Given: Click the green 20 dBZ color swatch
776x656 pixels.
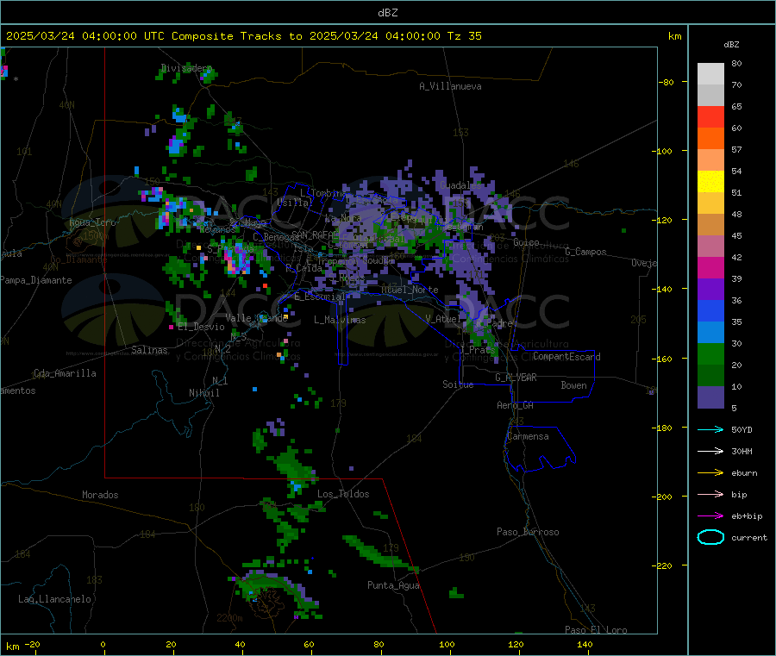Looking at the screenshot, I should click(x=710, y=353).
